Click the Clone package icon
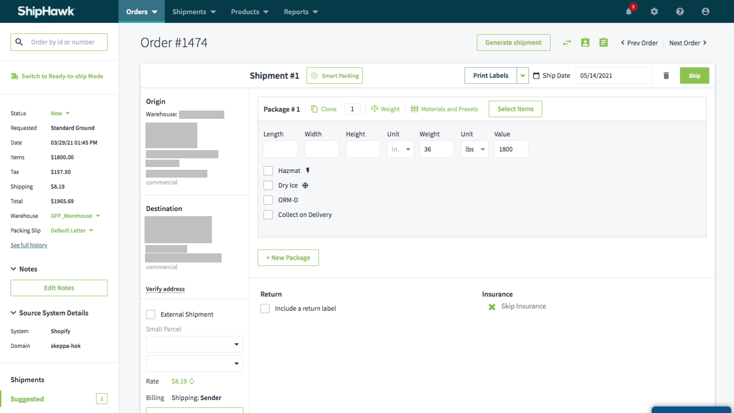 pos(314,109)
